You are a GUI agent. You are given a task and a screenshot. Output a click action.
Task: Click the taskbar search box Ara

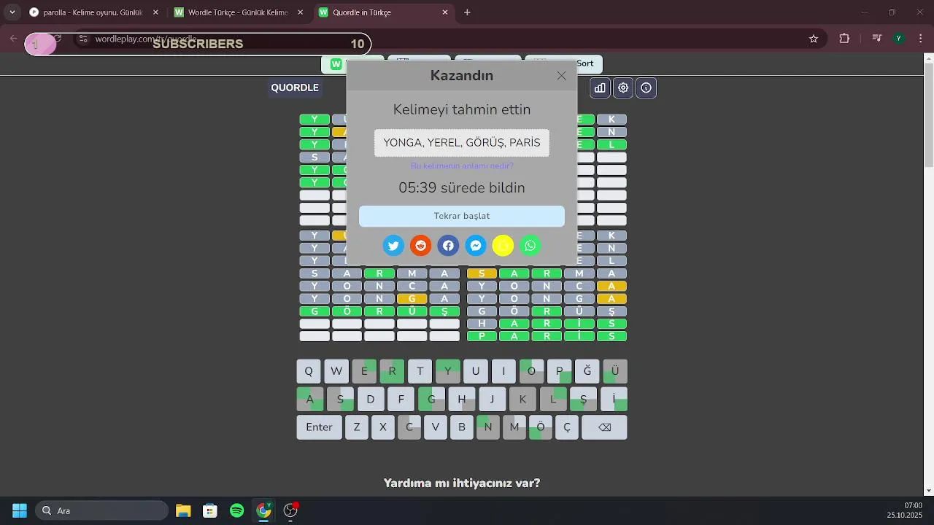pyautogui.click(x=102, y=510)
